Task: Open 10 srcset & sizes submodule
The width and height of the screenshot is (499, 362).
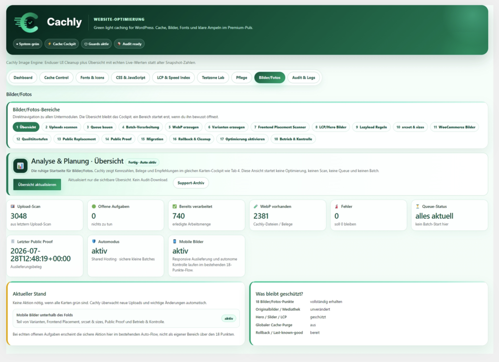Action: [410, 127]
